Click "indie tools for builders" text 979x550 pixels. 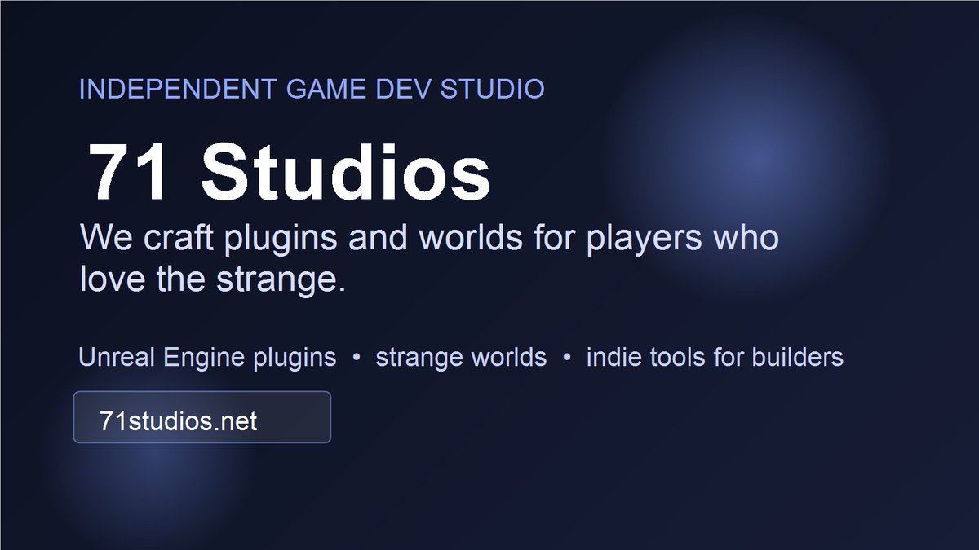click(x=715, y=357)
